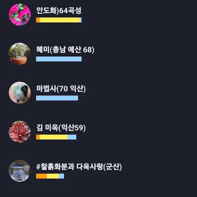This screenshot has height=197, width=197.
Task: Open the potted green plant avatar
Action: click(20, 53)
